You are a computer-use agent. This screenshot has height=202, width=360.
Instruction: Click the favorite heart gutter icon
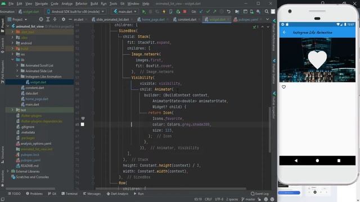pos(83,118)
